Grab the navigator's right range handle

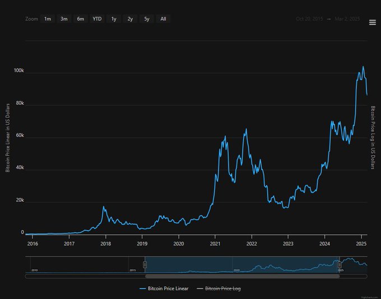340,265
